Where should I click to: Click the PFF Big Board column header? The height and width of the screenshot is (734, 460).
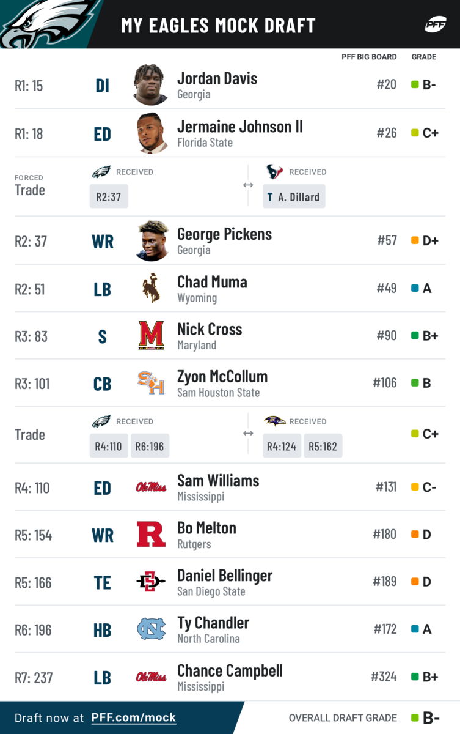[x=369, y=57]
